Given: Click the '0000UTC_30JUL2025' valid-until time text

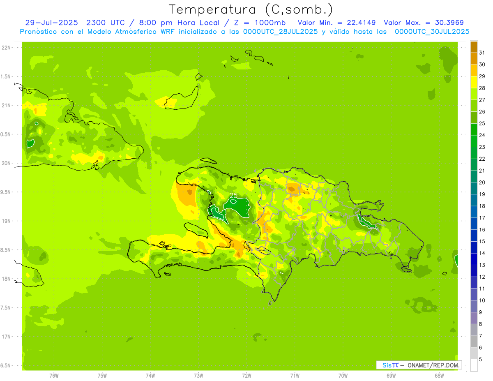Looking at the screenshot, I should point(432,32).
